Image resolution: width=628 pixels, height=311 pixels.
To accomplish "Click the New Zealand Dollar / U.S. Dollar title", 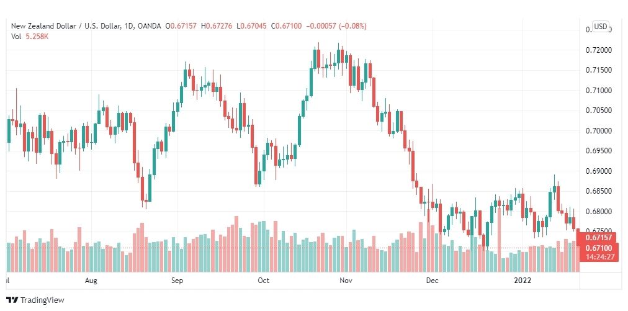I will 65,26.
